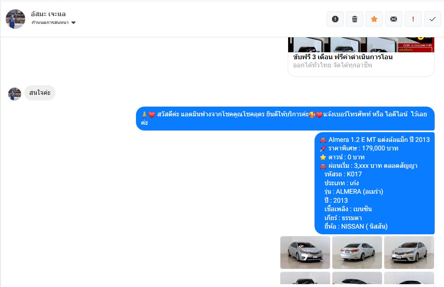
Task: Click the small avatar beside the สนใจค่ะ message
Action: coord(15,94)
